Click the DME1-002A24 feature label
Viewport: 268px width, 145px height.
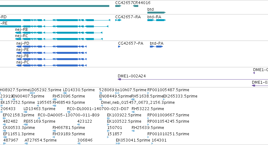click(x=132, y=76)
